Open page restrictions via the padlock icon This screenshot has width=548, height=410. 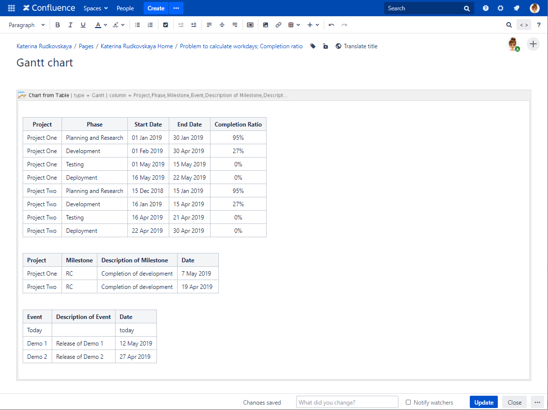pyautogui.click(x=325, y=46)
